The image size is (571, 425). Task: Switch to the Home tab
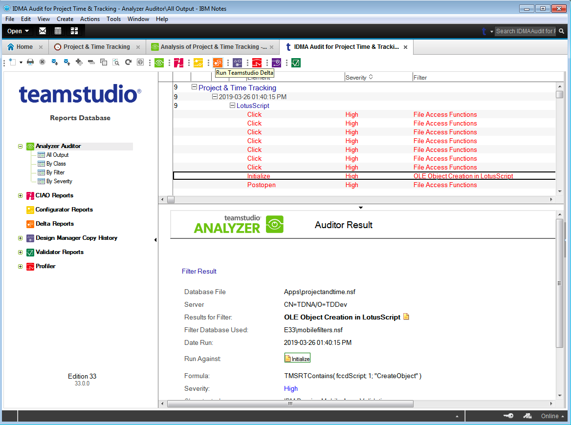pos(24,47)
